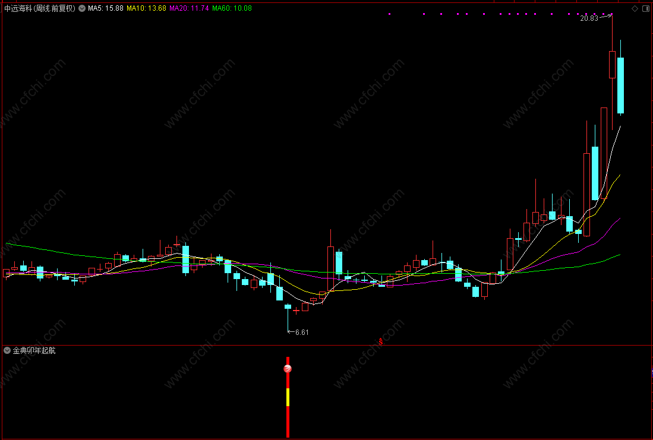Click the MA5: 15.88 label
Image resolution: width=653 pixels, height=440 pixels.
[105, 8]
